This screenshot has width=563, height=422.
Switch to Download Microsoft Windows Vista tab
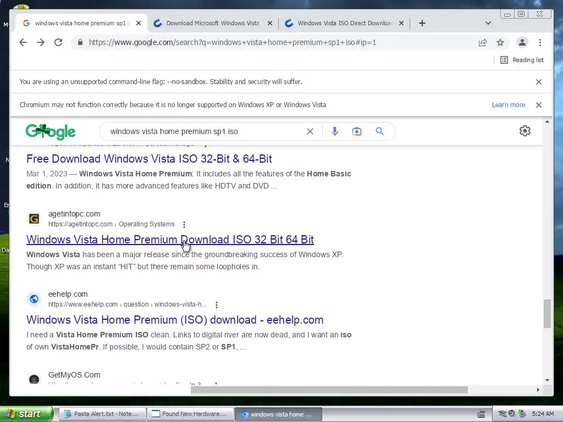coord(212,23)
